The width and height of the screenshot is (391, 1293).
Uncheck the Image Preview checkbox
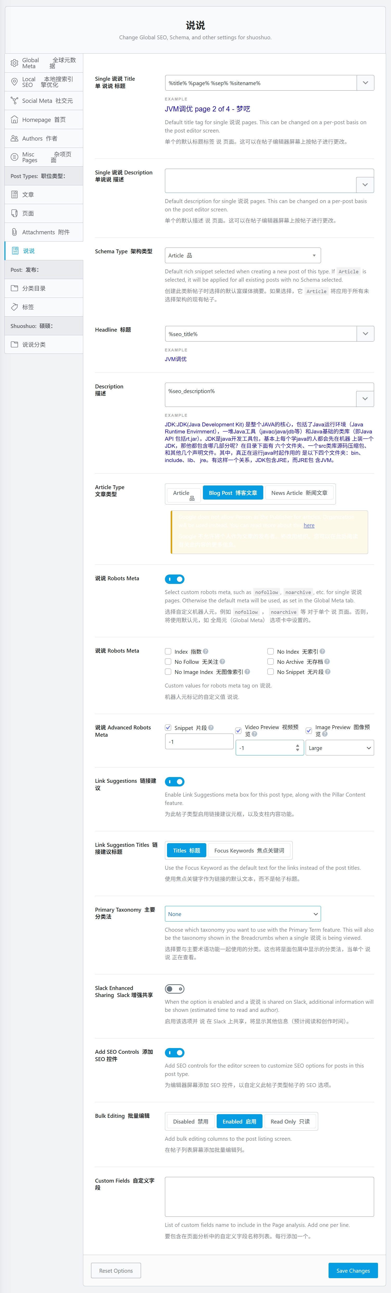[309, 731]
